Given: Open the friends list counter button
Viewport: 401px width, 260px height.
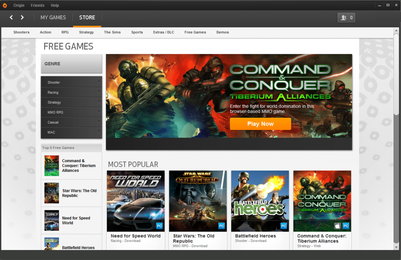Looking at the screenshot, I should pos(346,18).
